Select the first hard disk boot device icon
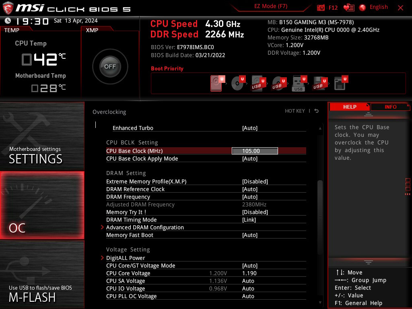The height and width of the screenshot is (309, 412). tap(218, 83)
